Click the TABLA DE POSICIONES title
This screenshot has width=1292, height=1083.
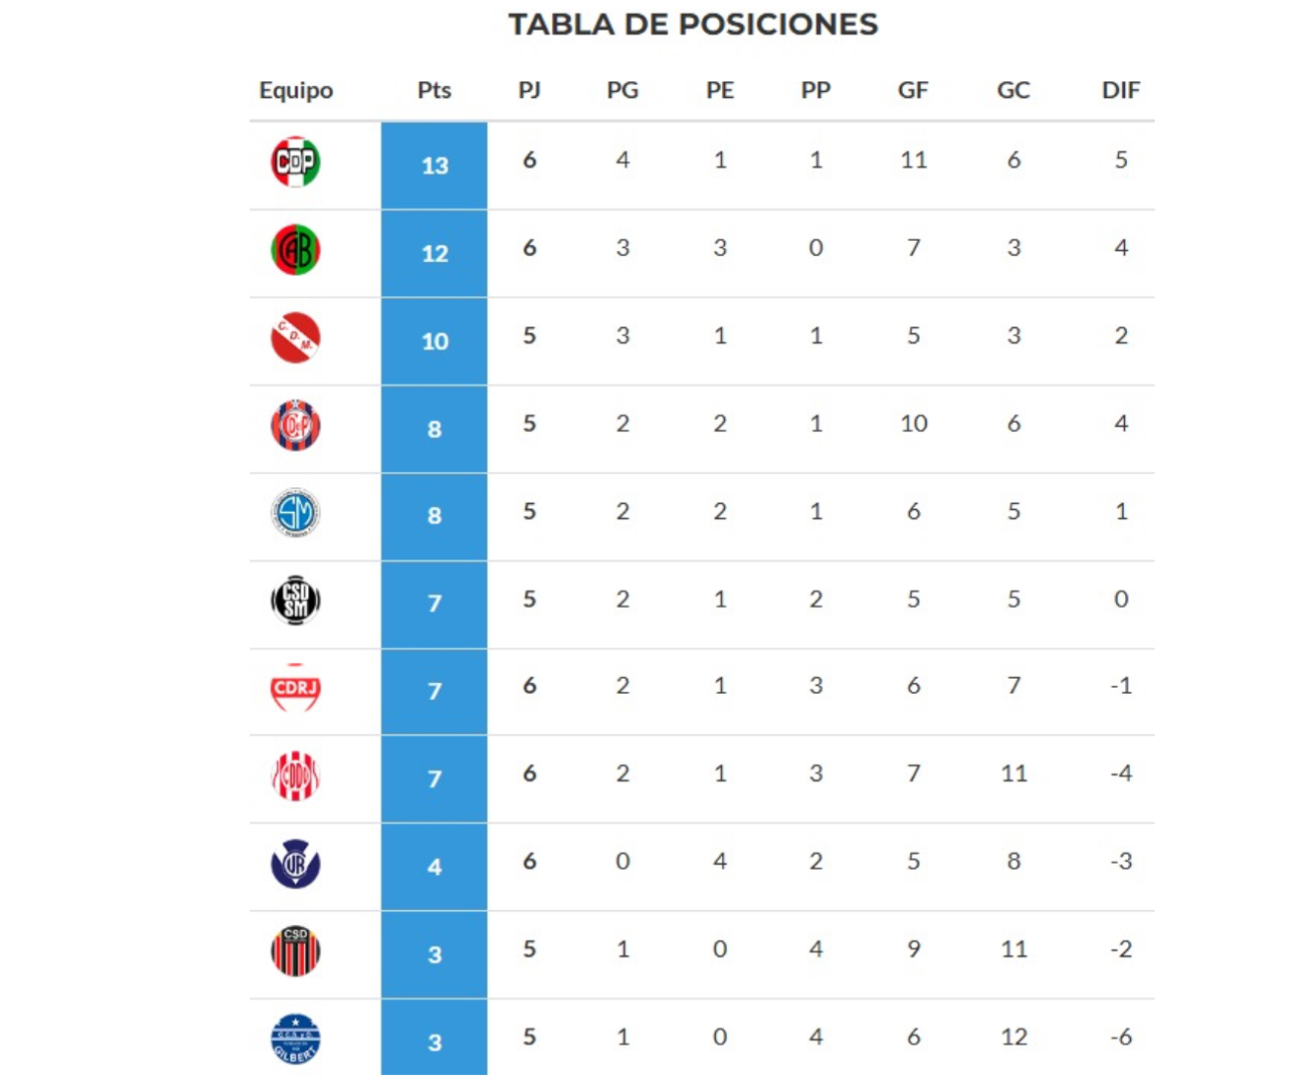pos(692,25)
